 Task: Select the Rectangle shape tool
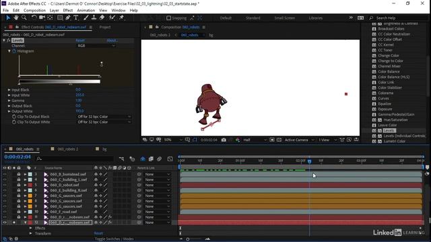click(60, 17)
